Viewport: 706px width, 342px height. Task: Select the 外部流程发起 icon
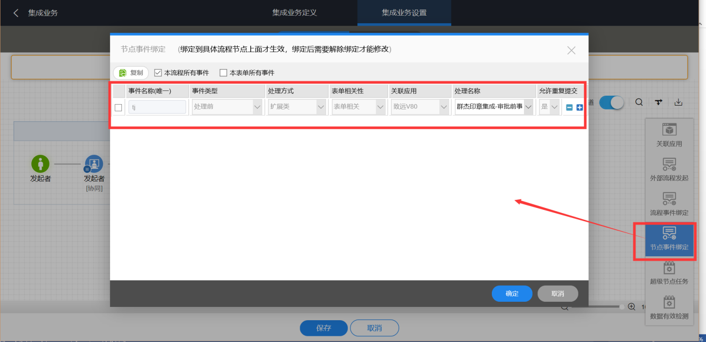point(669,170)
